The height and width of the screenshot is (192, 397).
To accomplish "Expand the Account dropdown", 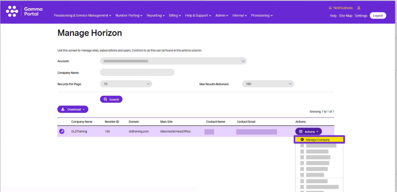I will (173, 61).
